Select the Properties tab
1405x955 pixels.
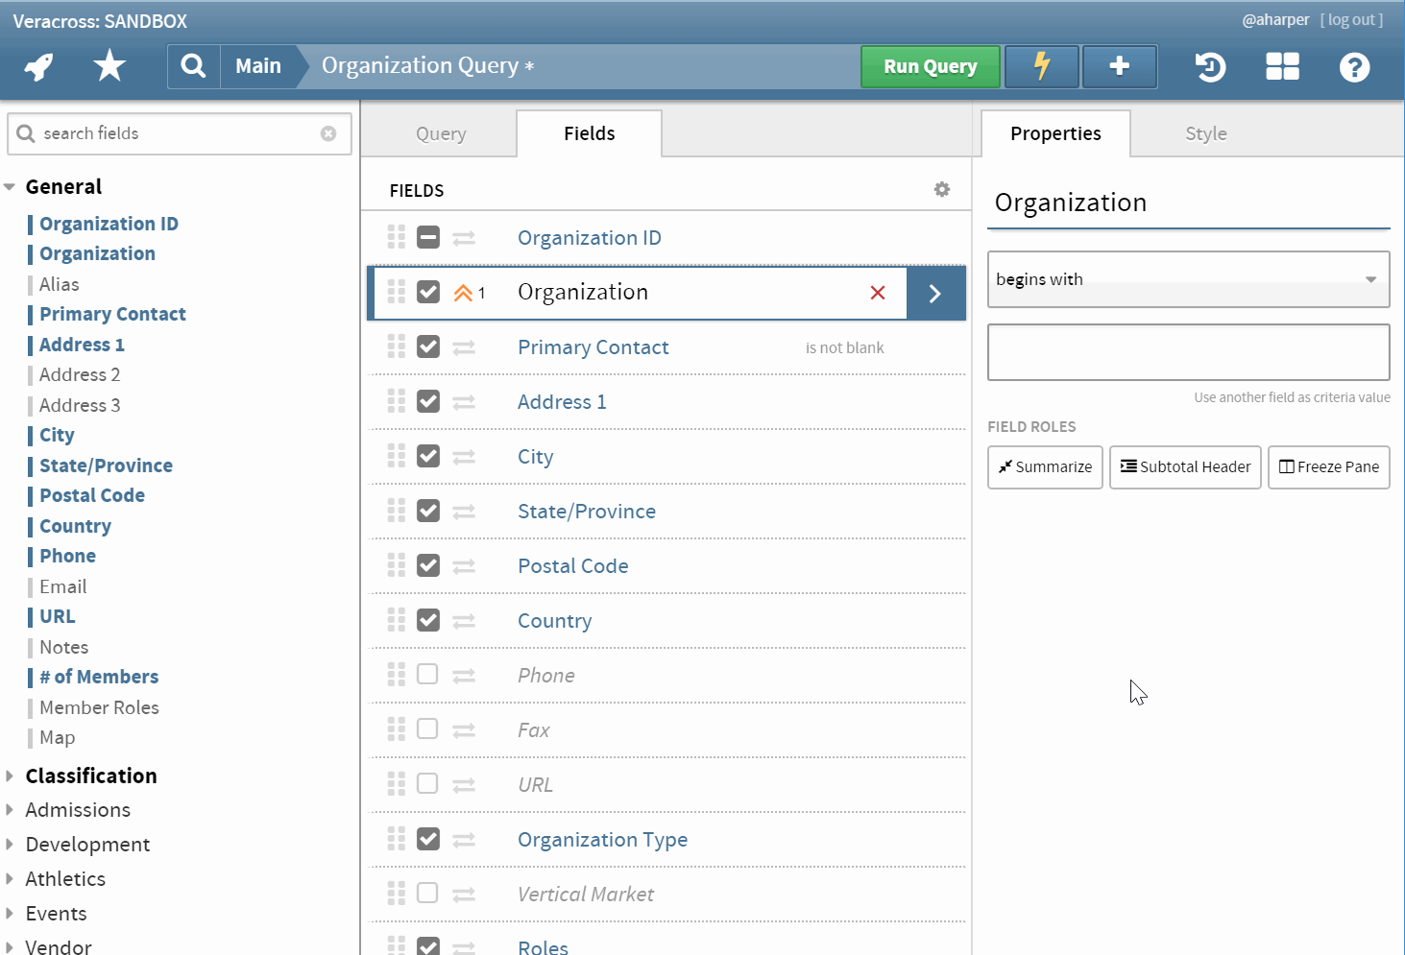(x=1055, y=133)
